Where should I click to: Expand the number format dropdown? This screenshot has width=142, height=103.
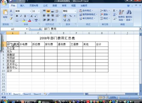tap(75, 11)
